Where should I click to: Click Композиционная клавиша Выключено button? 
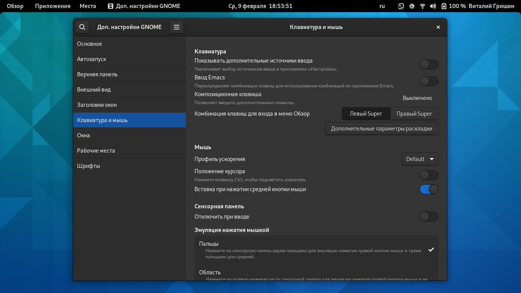point(417,98)
